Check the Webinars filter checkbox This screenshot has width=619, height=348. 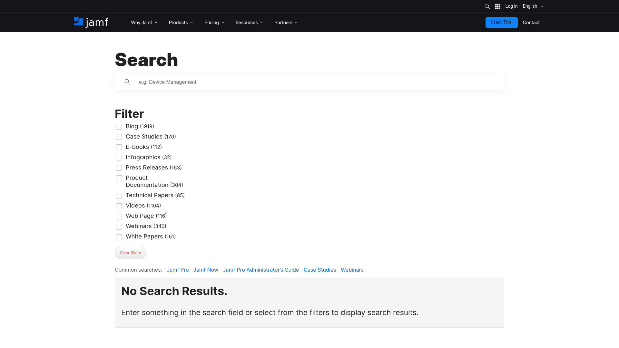tap(119, 227)
